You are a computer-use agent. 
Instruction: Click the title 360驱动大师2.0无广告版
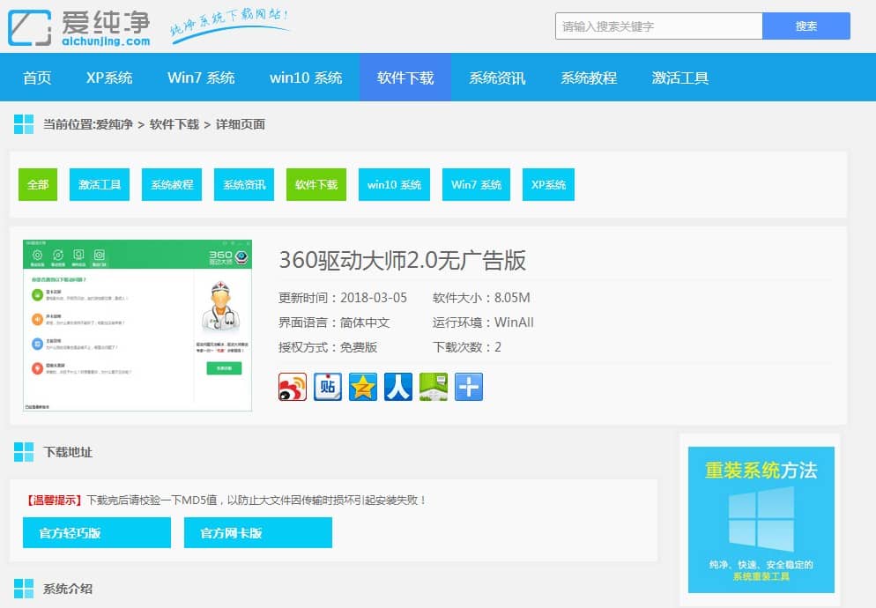pos(402,260)
